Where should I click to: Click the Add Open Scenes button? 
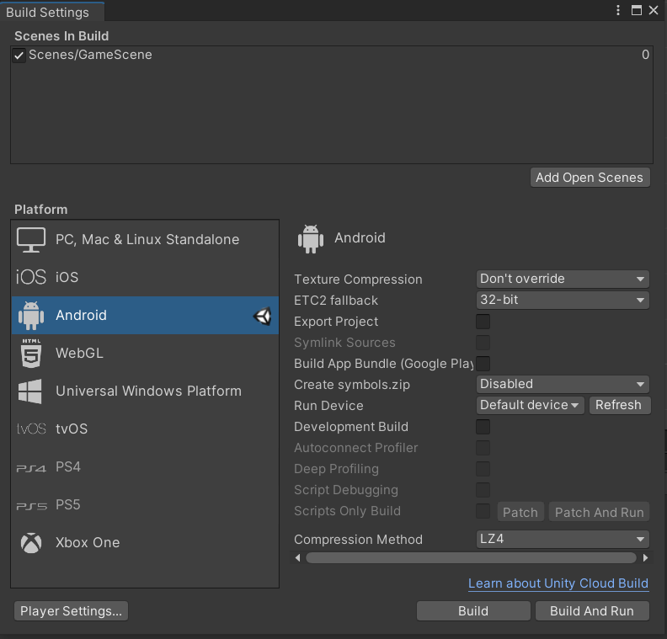point(590,178)
